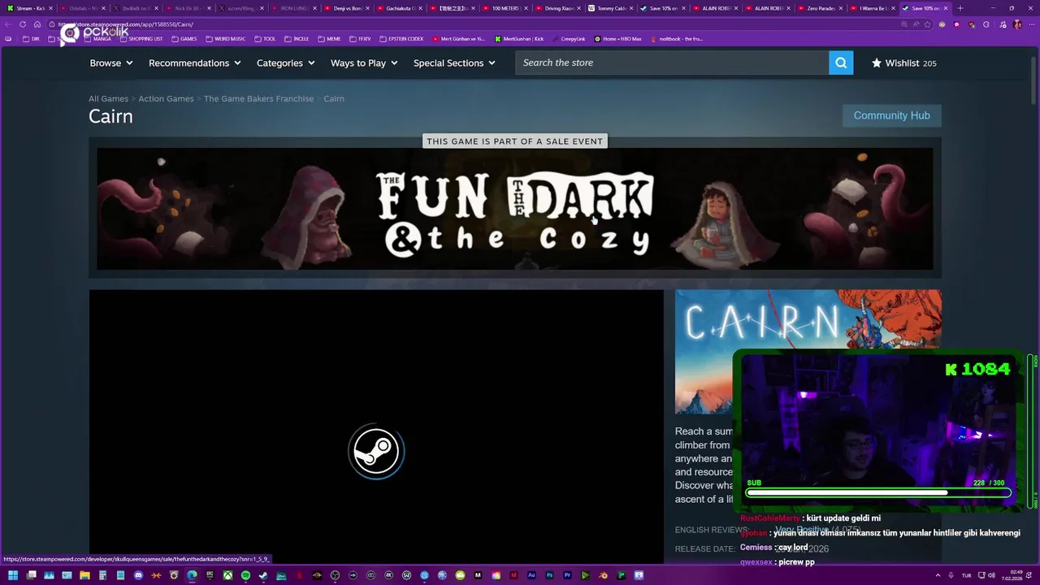Open Windows Start menu
The height and width of the screenshot is (585, 1040).
pyautogui.click(x=13, y=575)
